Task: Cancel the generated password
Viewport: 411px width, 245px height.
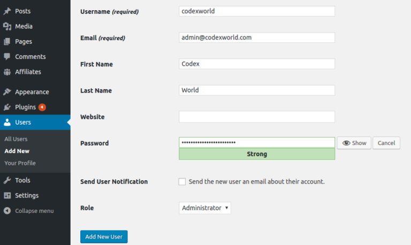Action: [x=386, y=143]
